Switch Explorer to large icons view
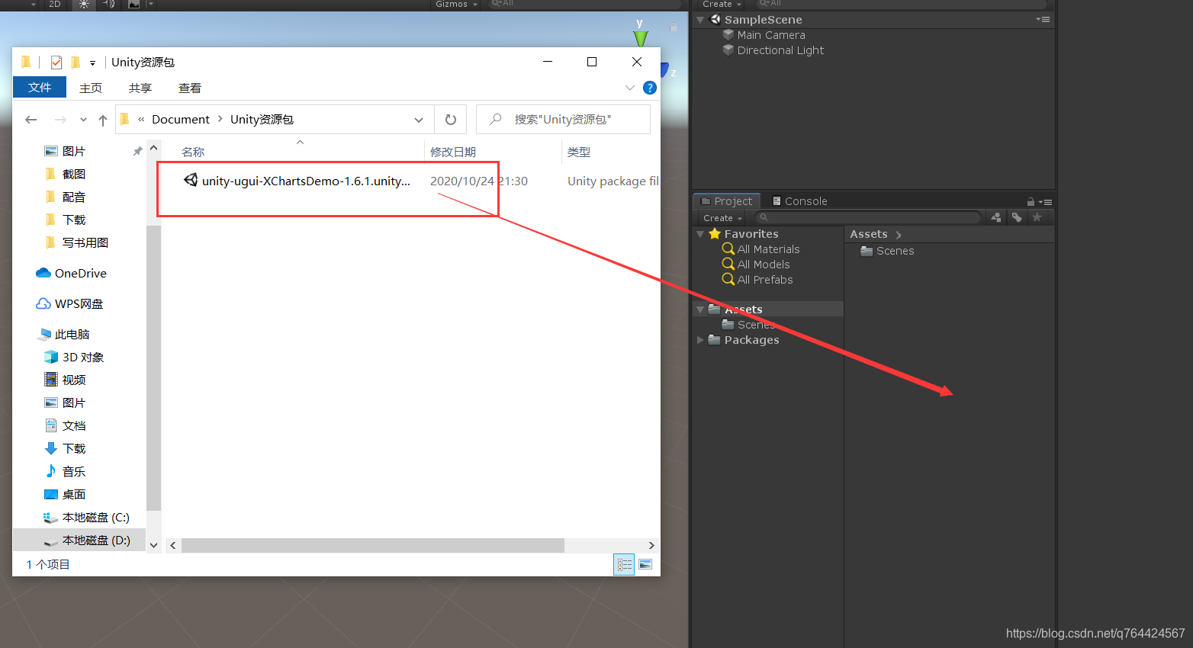The width and height of the screenshot is (1193, 648). point(645,565)
